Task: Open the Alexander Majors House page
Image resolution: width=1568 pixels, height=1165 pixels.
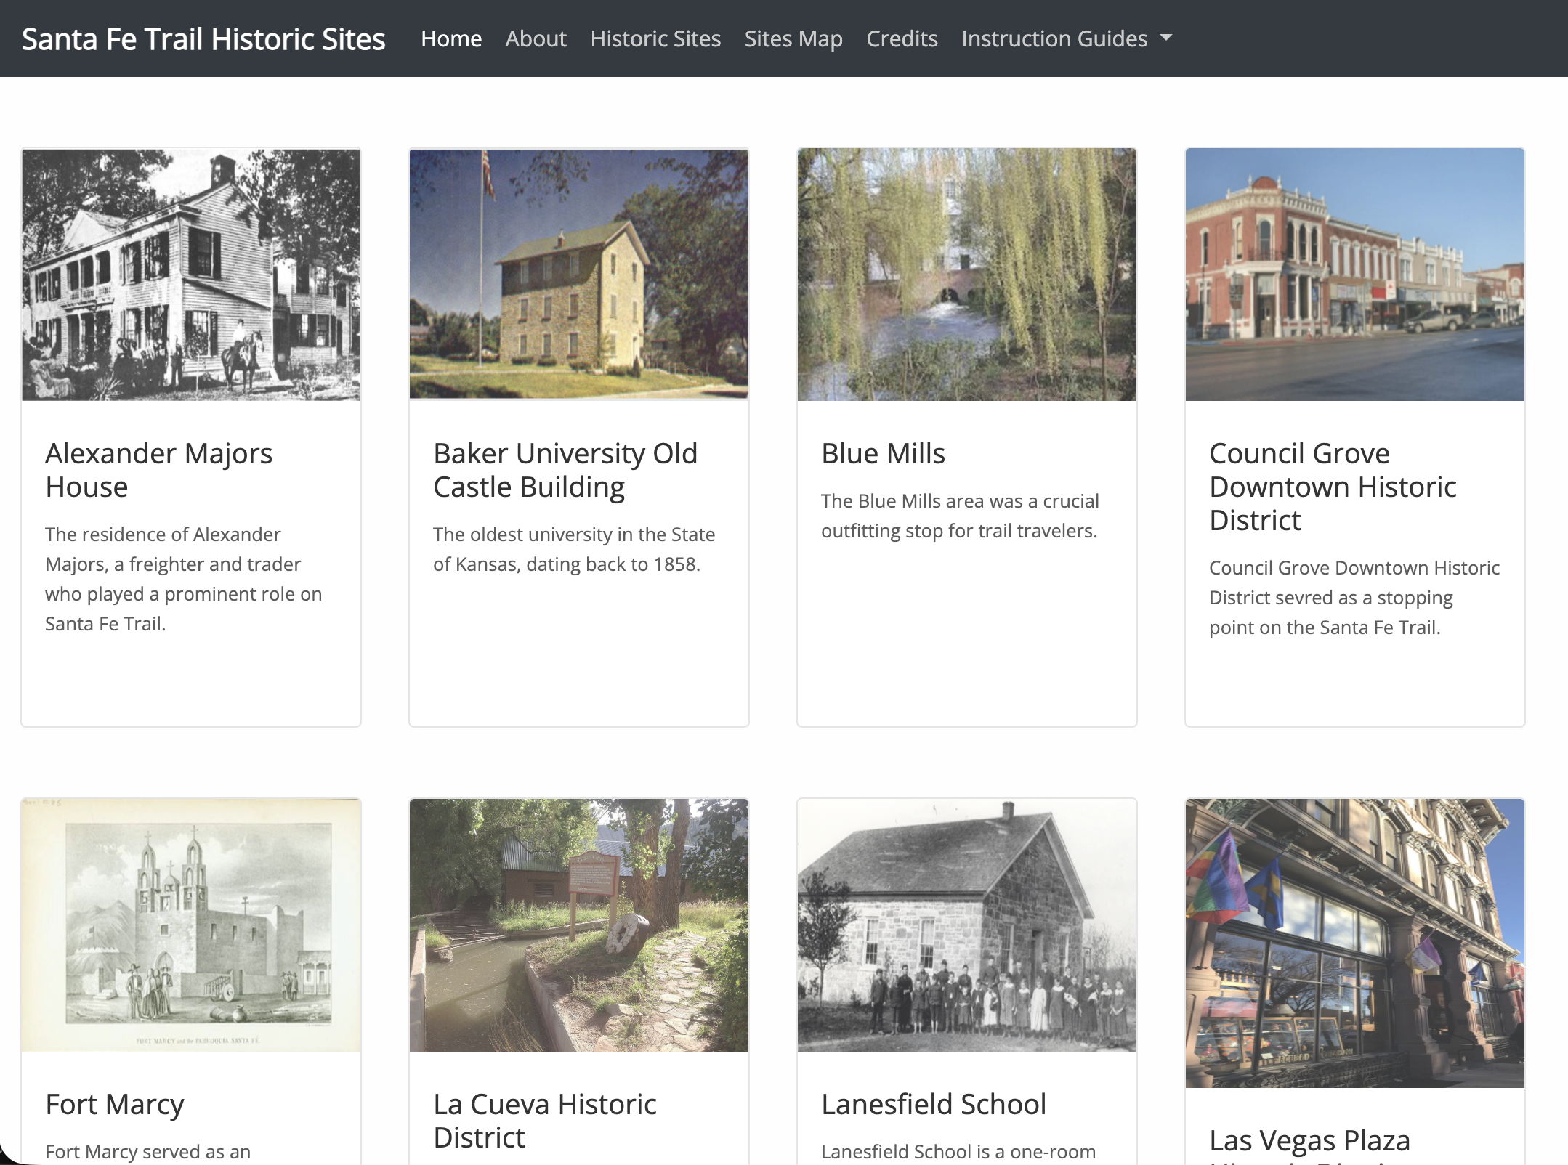Action: click(x=159, y=469)
